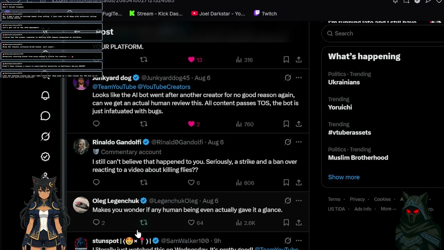Open the Verified badge sidebar icon

(45, 157)
